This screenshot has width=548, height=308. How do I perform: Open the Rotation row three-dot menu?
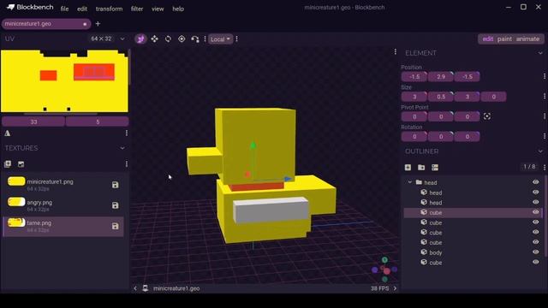[x=545, y=137]
